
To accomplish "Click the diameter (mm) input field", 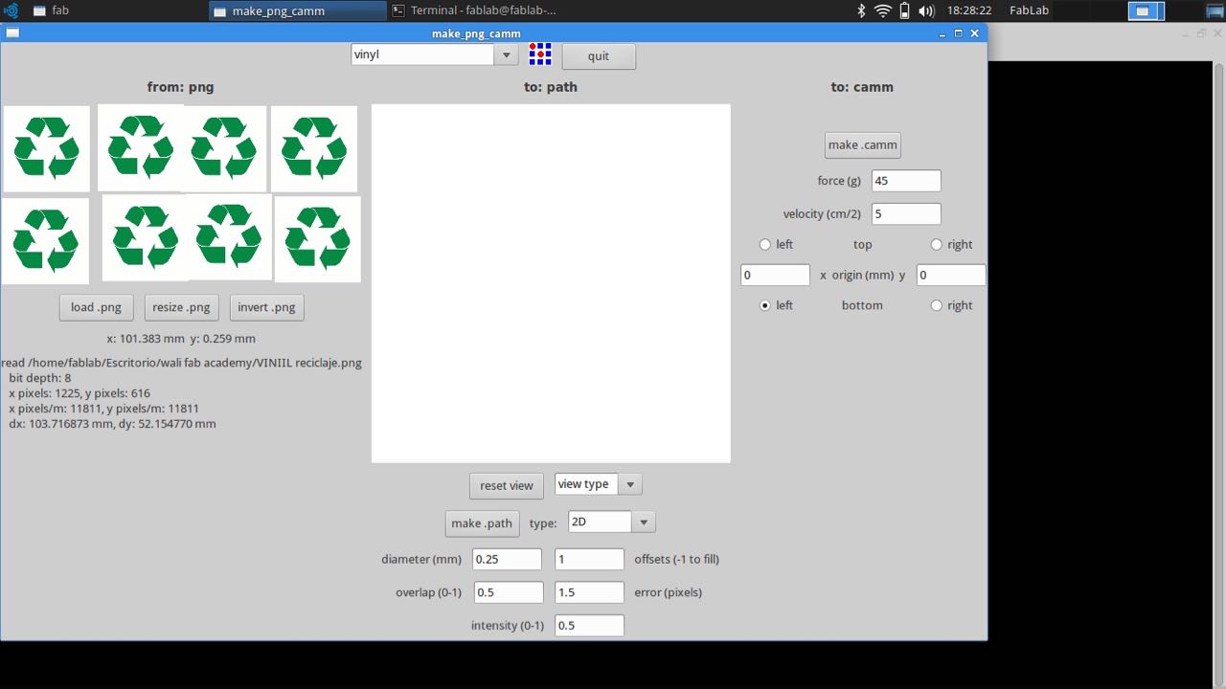I will click(507, 559).
